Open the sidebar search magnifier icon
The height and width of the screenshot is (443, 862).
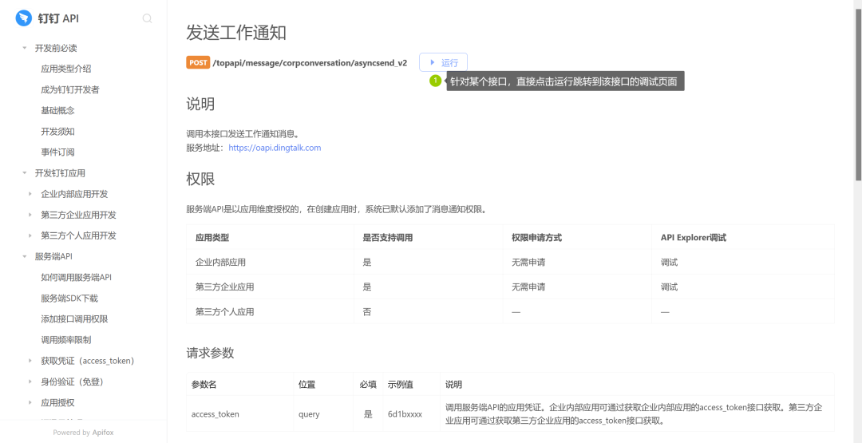(148, 18)
